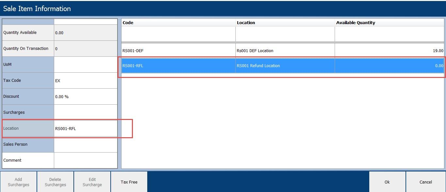The width and height of the screenshot is (446, 192).
Task: Click the Delete Surcharges button
Action: pyautogui.click(x=55, y=182)
